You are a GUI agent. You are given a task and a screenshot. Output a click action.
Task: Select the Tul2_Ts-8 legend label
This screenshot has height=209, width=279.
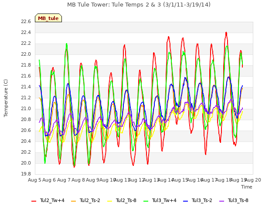[x=126, y=200]
